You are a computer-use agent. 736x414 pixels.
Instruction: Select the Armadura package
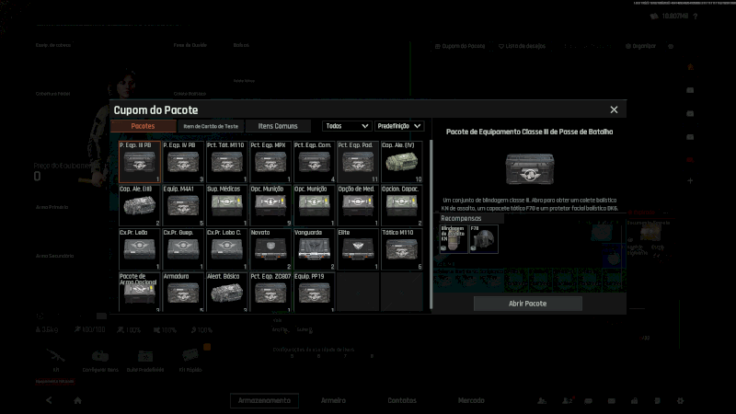point(183,292)
